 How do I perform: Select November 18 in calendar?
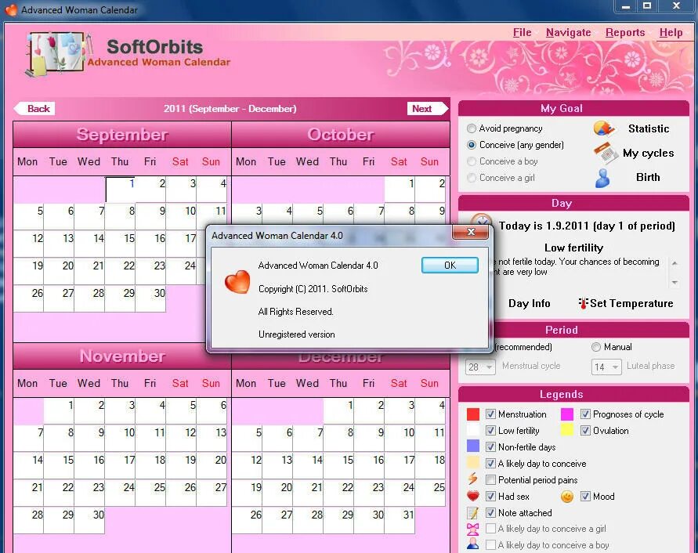point(151,465)
